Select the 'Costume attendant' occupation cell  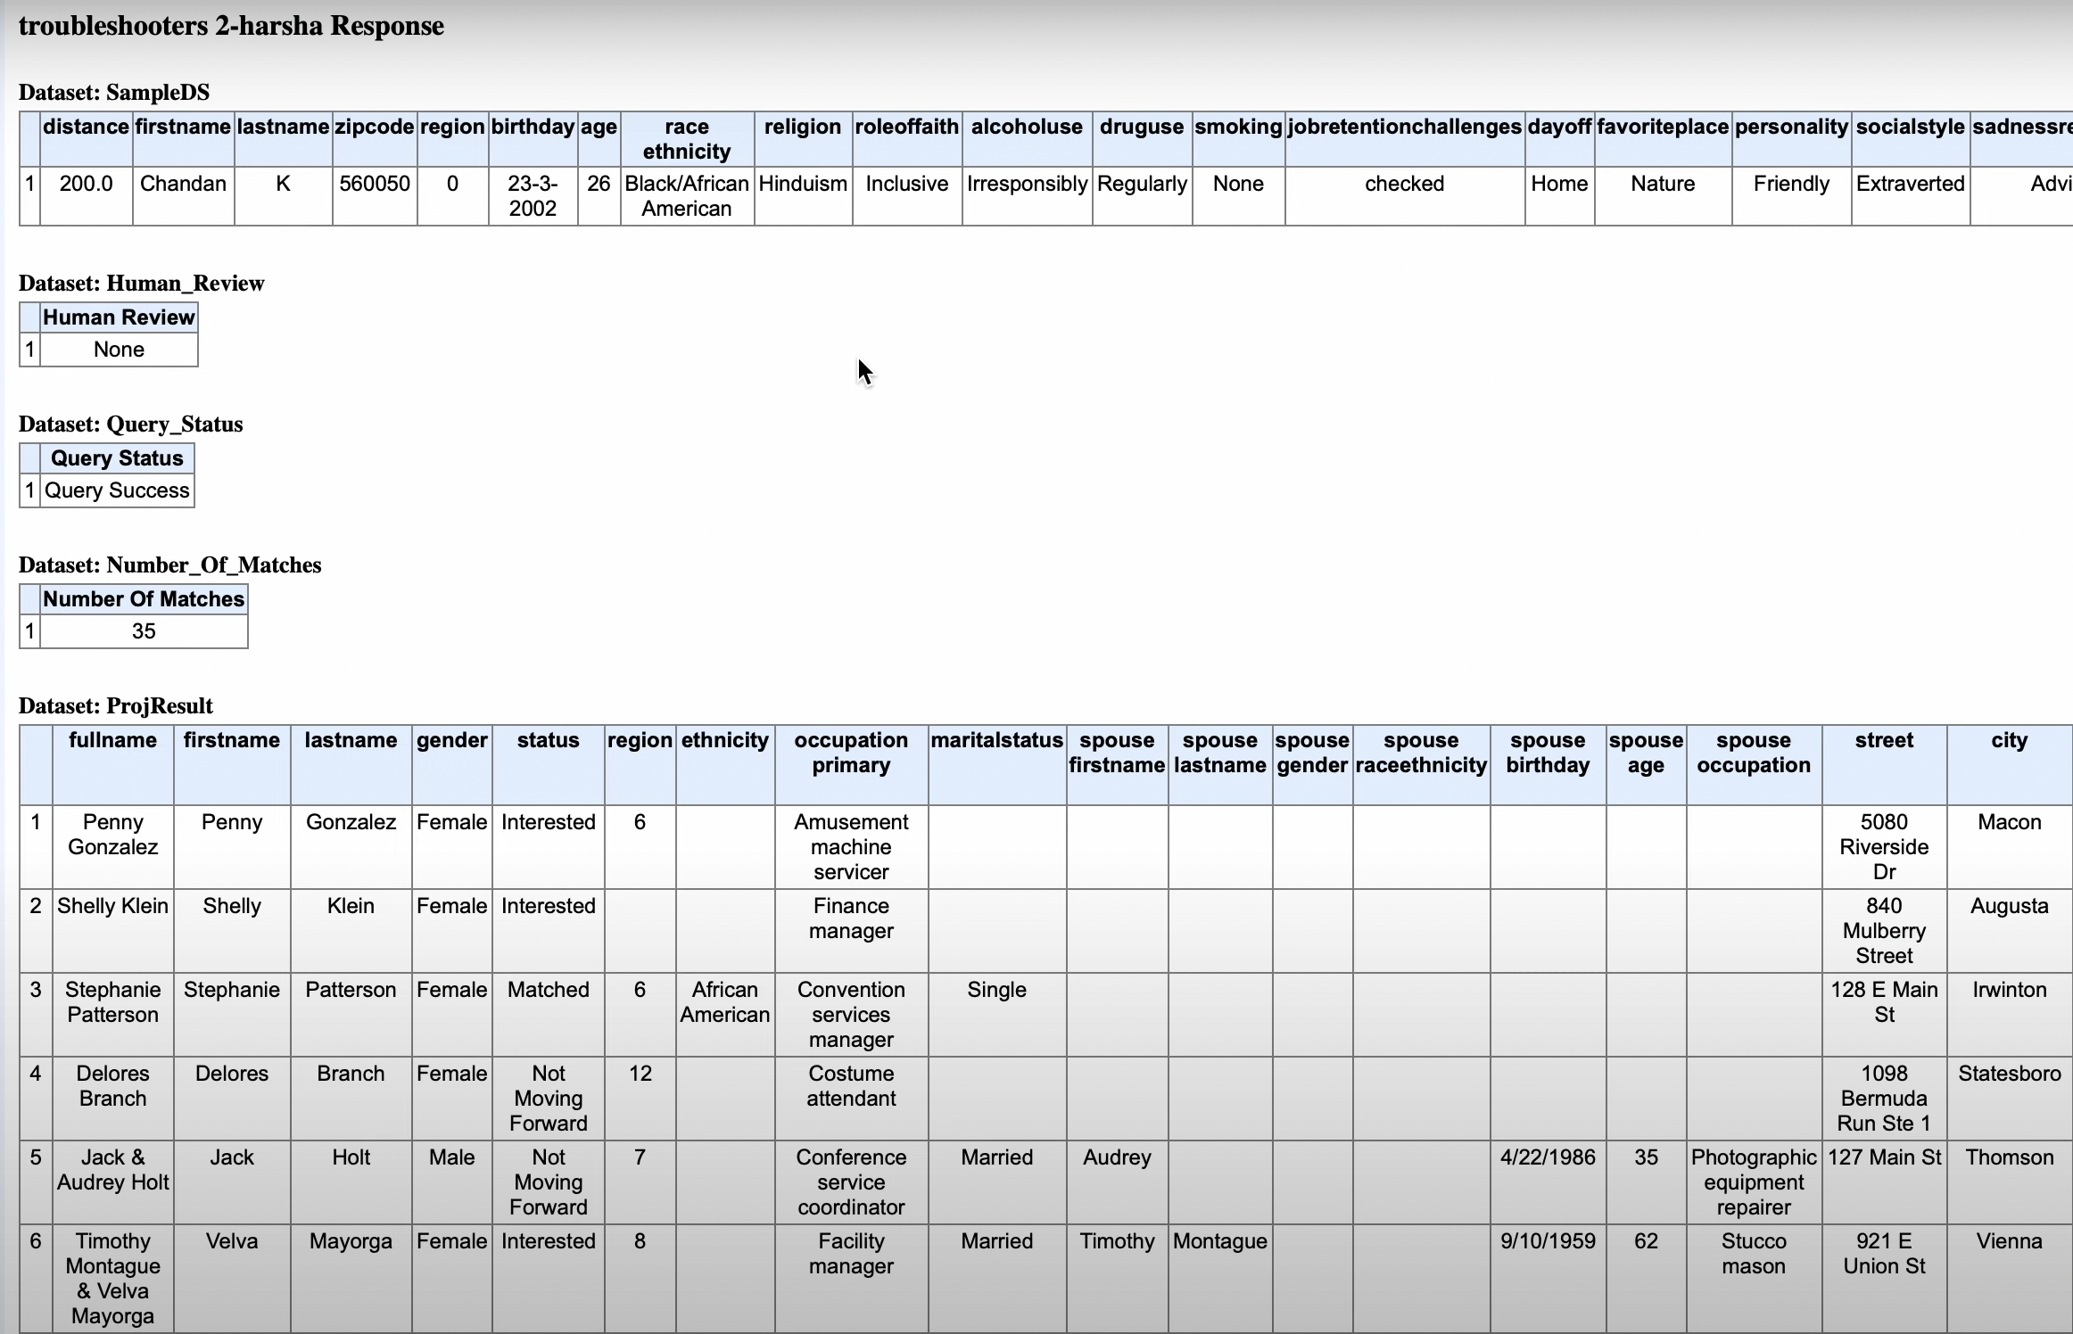tap(851, 1086)
